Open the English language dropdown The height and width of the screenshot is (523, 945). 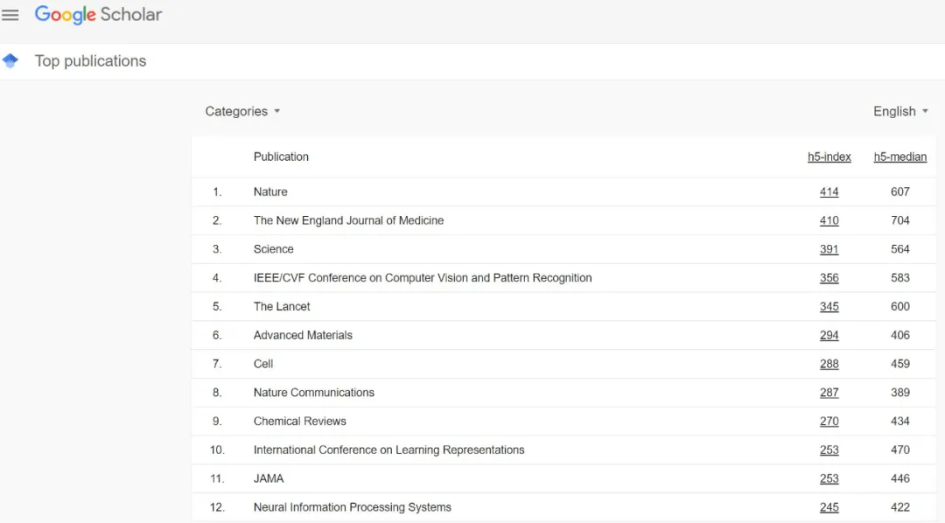coord(894,111)
